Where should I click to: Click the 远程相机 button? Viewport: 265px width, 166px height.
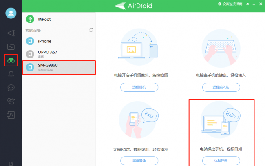[x=139, y=87]
